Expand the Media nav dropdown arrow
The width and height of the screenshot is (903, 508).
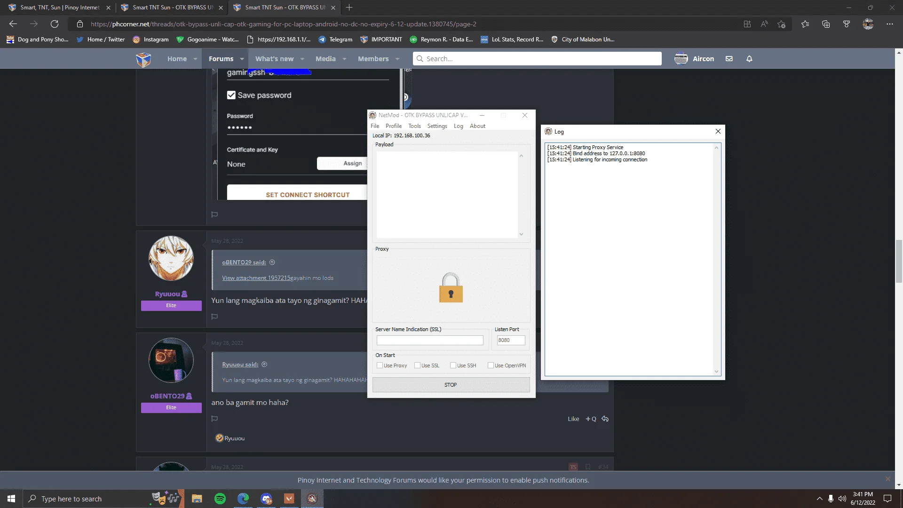344,59
